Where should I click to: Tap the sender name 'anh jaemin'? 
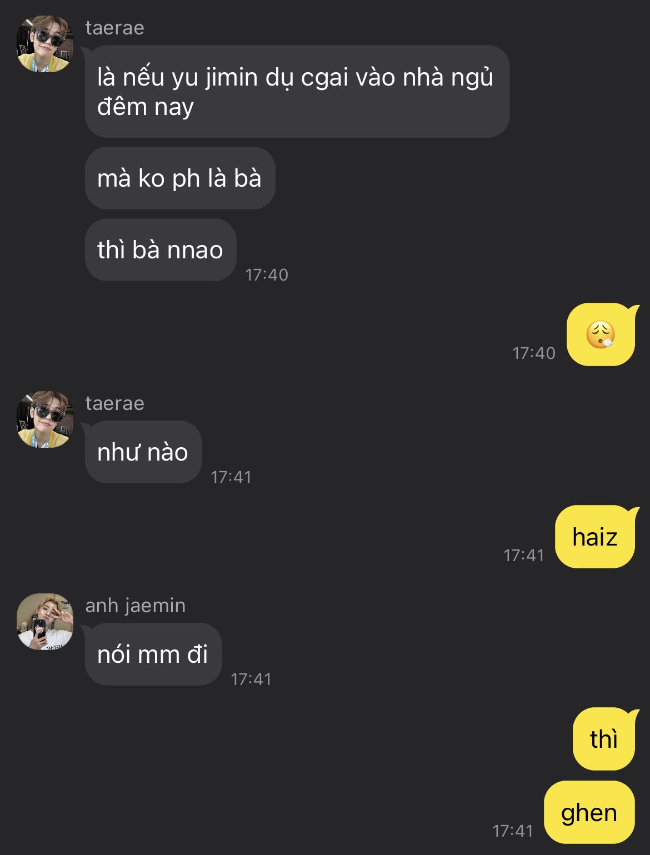[136, 606]
